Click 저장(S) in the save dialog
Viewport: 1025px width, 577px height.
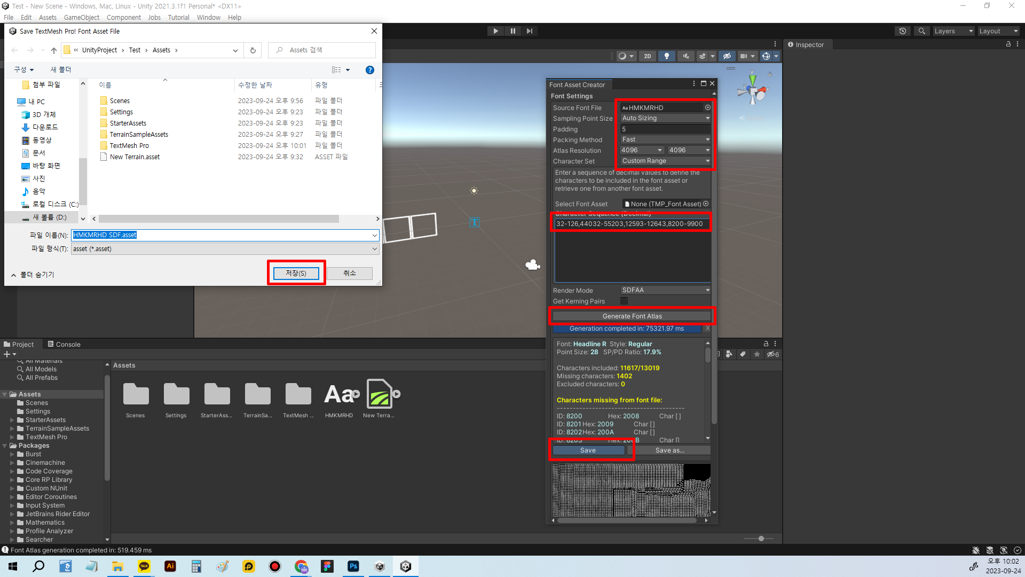pyautogui.click(x=296, y=273)
